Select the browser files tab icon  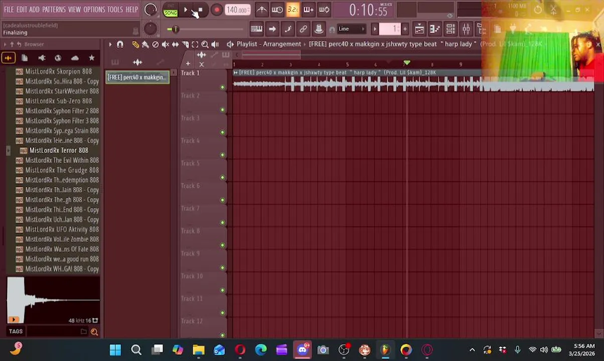25,58
